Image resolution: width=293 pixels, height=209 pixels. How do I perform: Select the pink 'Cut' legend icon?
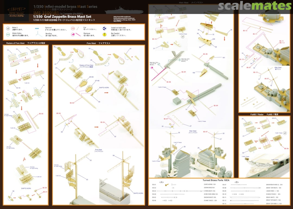coord(72,28)
